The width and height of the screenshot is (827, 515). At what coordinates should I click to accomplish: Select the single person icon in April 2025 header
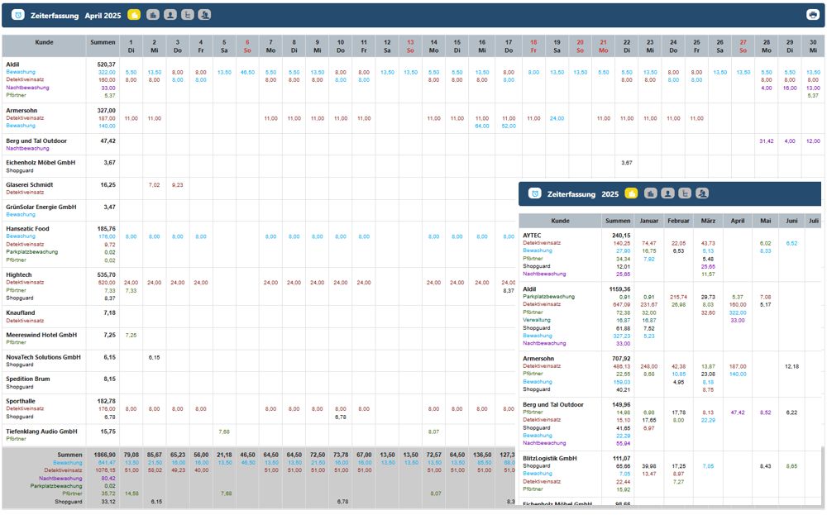point(170,15)
